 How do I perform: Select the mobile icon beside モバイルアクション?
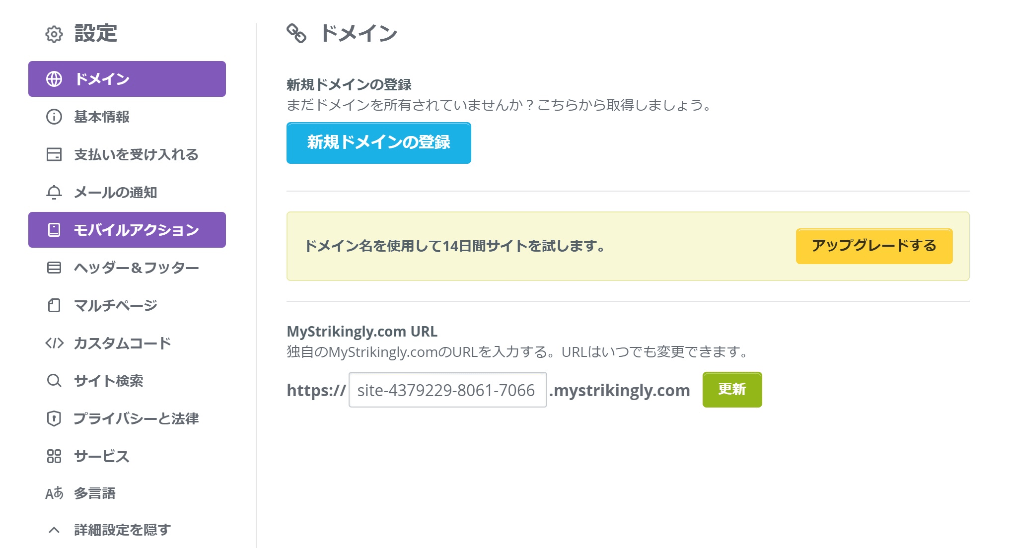(x=54, y=230)
